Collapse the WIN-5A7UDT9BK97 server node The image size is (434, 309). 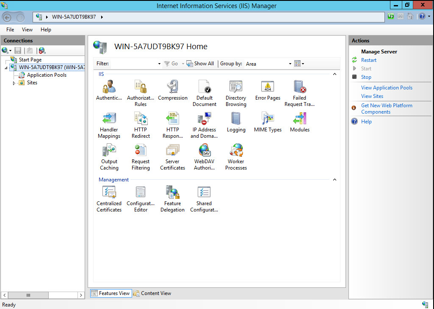(x=6, y=68)
